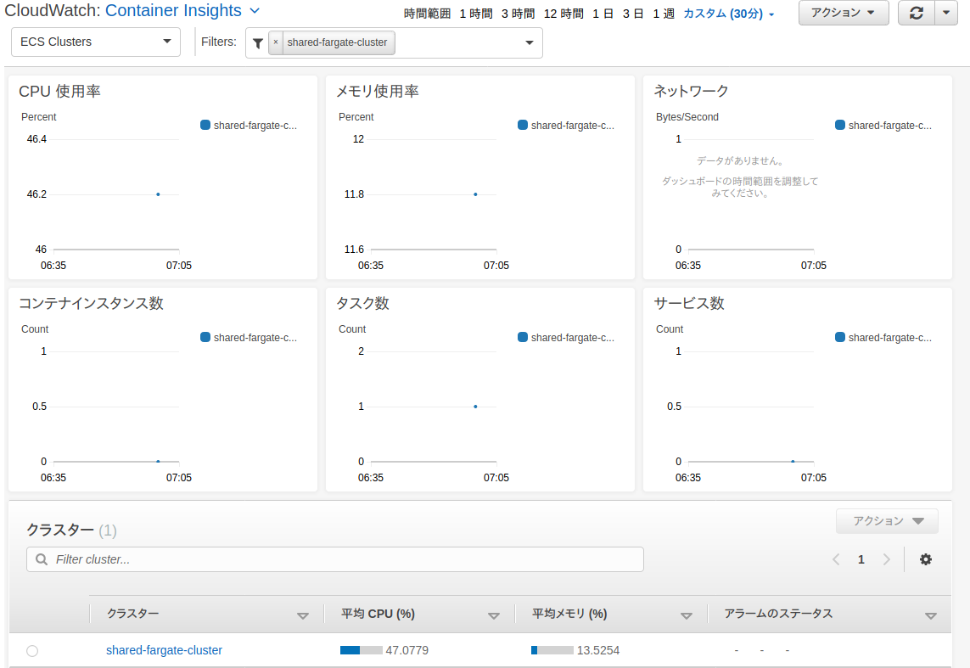Select the 12 時間 time range
The width and height of the screenshot is (970, 668).
pos(563,14)
